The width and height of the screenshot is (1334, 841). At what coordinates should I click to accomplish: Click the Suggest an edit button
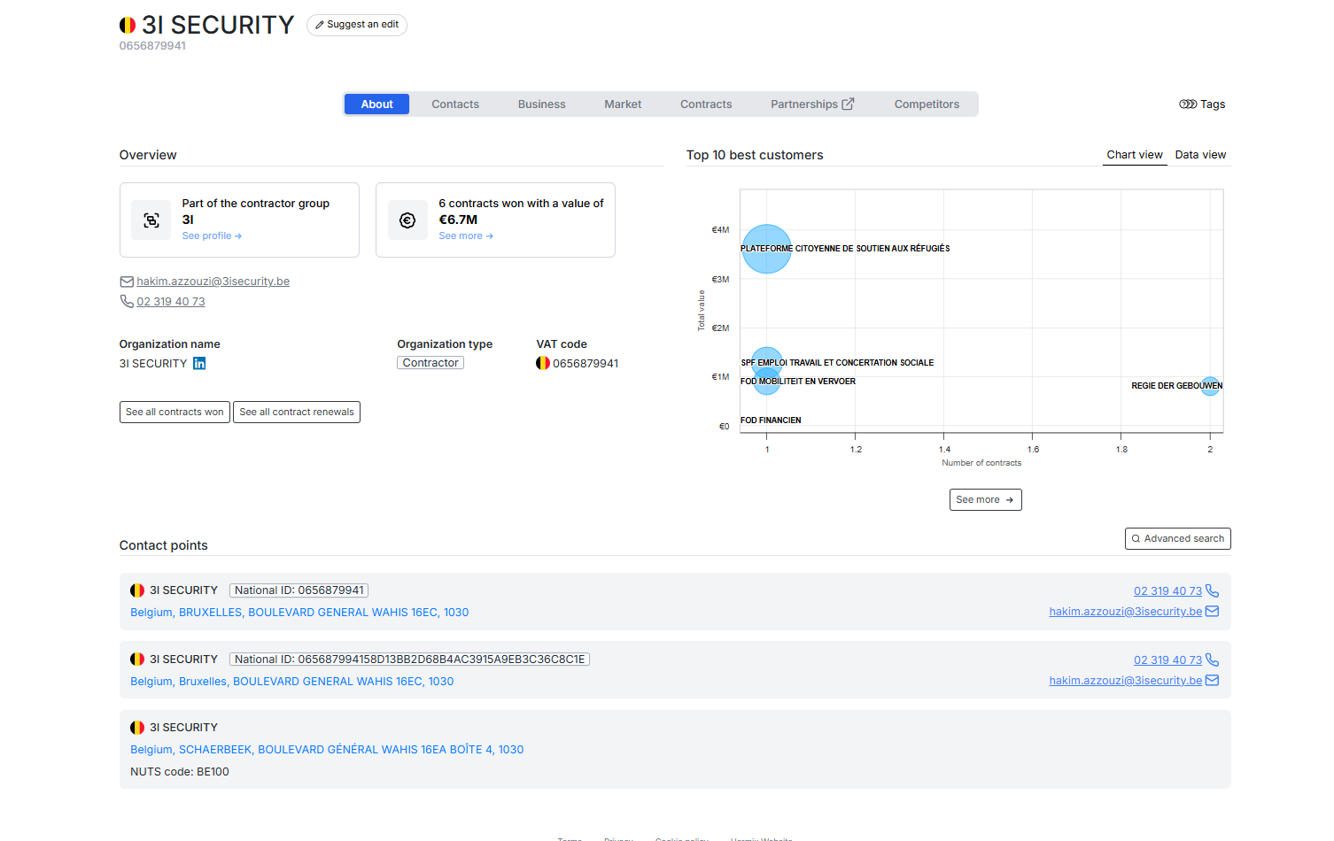(357, 25)
